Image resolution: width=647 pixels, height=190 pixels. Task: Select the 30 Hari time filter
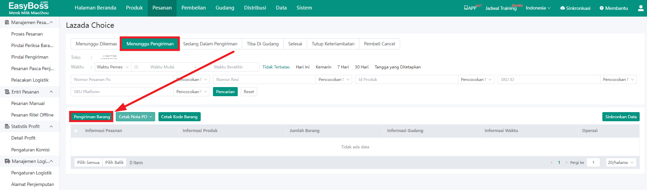pyautogui.click(x=362, y=67)
